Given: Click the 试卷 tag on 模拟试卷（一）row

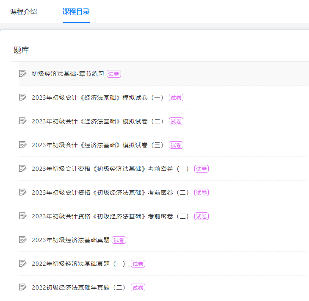Looking at the screenshot, I should click(176, 98).
